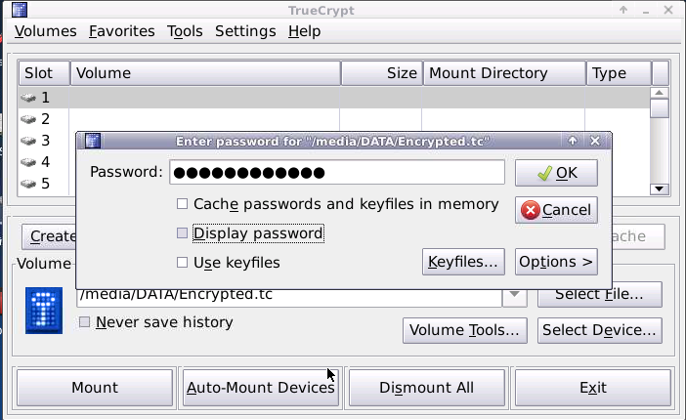686x420 pixels.
Task: Open the Volume Tools... dropdown button
Action: tap(465, 330)
